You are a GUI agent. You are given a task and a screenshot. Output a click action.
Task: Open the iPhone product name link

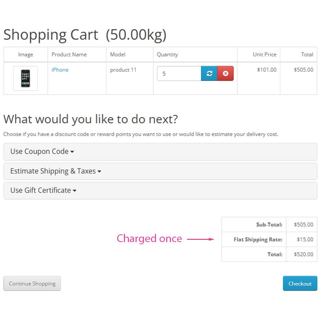click(60, 70)
